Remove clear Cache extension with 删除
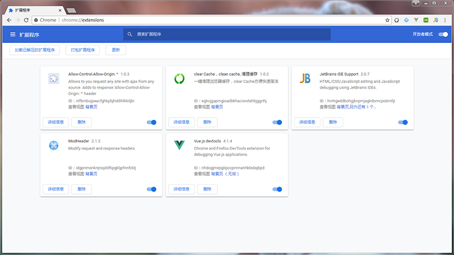This screenshot has height=255, width=454. pos(207,122)
